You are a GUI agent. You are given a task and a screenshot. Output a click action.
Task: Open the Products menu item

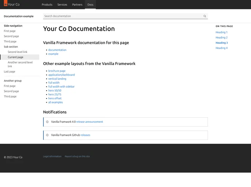point(47,5)
